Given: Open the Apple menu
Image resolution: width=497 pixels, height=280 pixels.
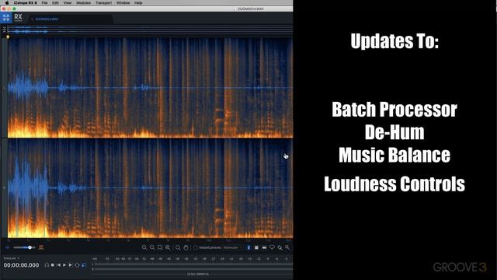Looking at the screenshot, I should pyautogui.click(x=7, y=3).
